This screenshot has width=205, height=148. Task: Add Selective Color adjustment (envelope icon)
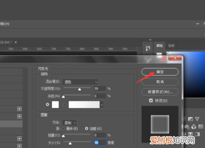point(190,134)
